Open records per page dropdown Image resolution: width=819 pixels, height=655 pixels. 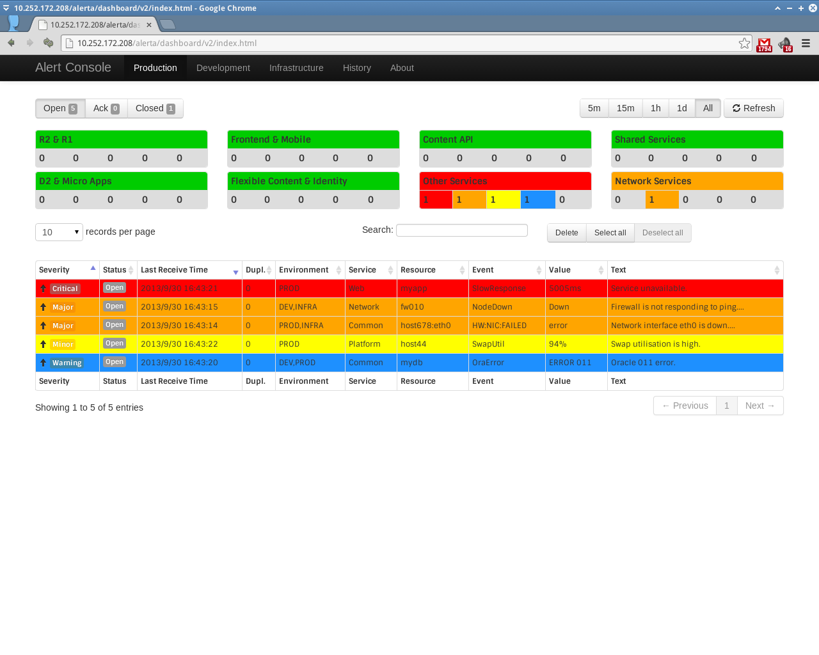(x=60, y=232)
